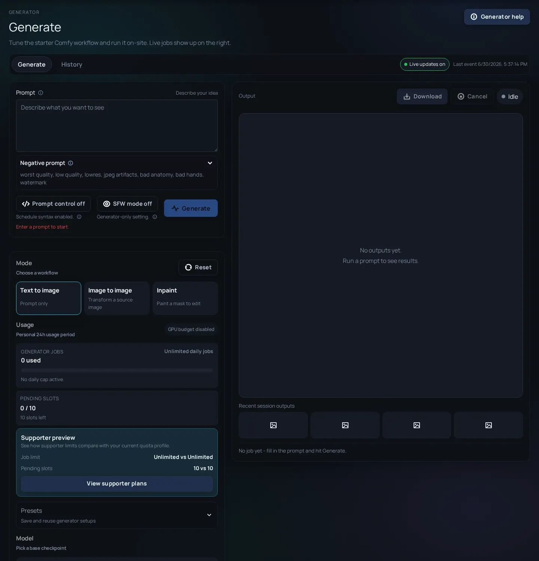The width and height of the screenshot is (539, 561).
Task: Cancel the current job
Action: (x=472, y=96)
